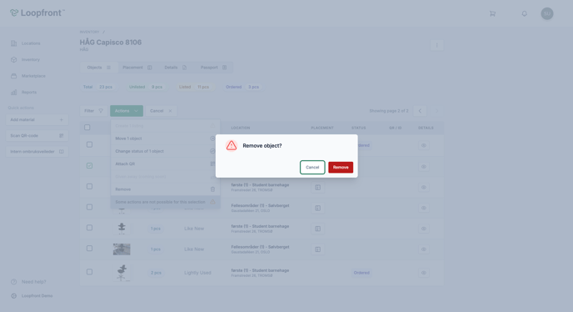The width and height of the screenshot is (573, 312).
Task: Click the Remove object? dialog heading
Action: pos(262,146)
